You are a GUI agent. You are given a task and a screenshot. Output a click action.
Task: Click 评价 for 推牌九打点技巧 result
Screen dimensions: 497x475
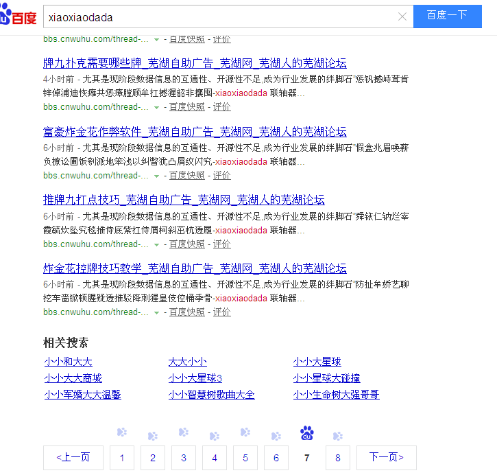(x=221, y=244)
